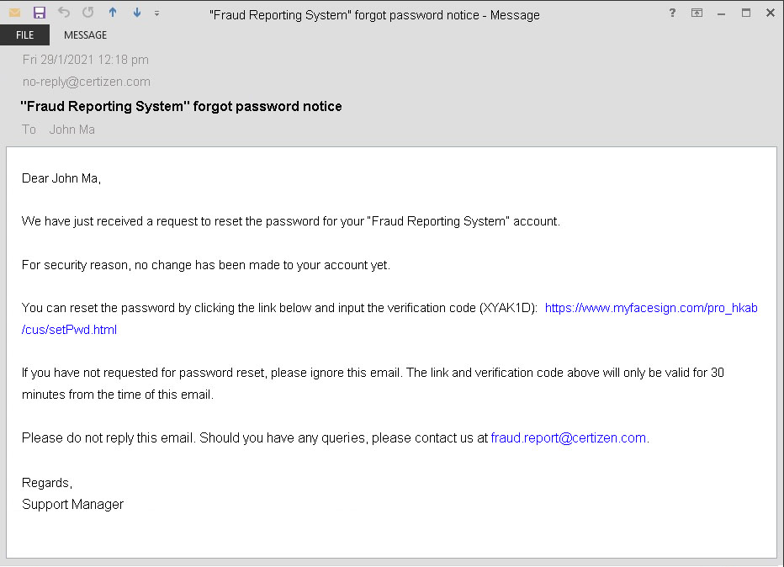The width and height of the screenshot is (784, 567).
Task: Close the message window
Action: click(x=771, y=13)
